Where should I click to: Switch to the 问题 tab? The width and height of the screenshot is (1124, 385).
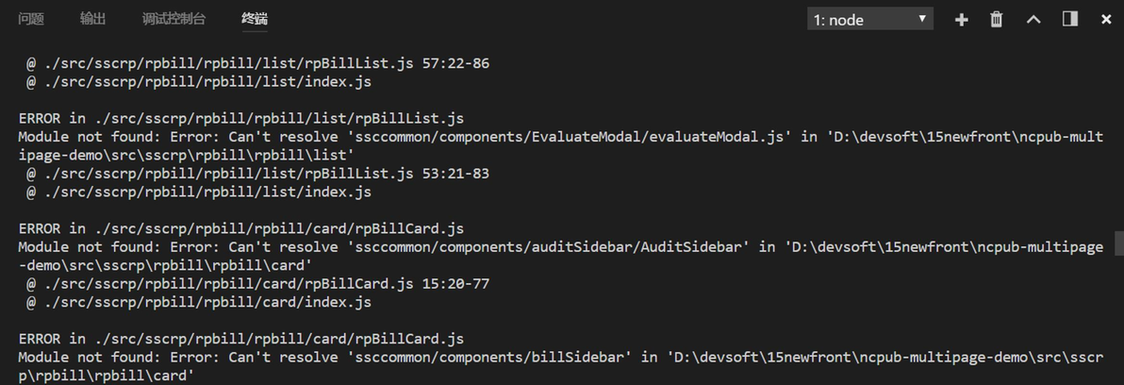[x=31, y=19]
